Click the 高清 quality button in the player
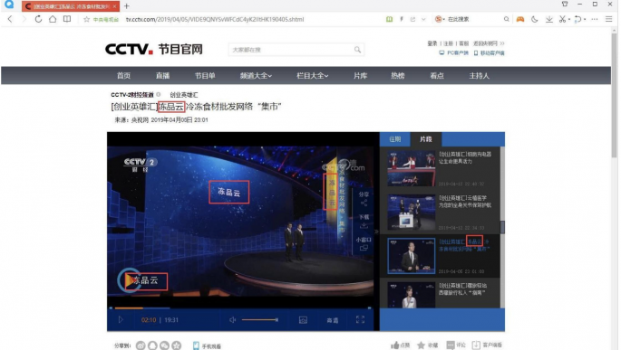Image resolution: width=621 pixels, height=350 pixels. 333,320
